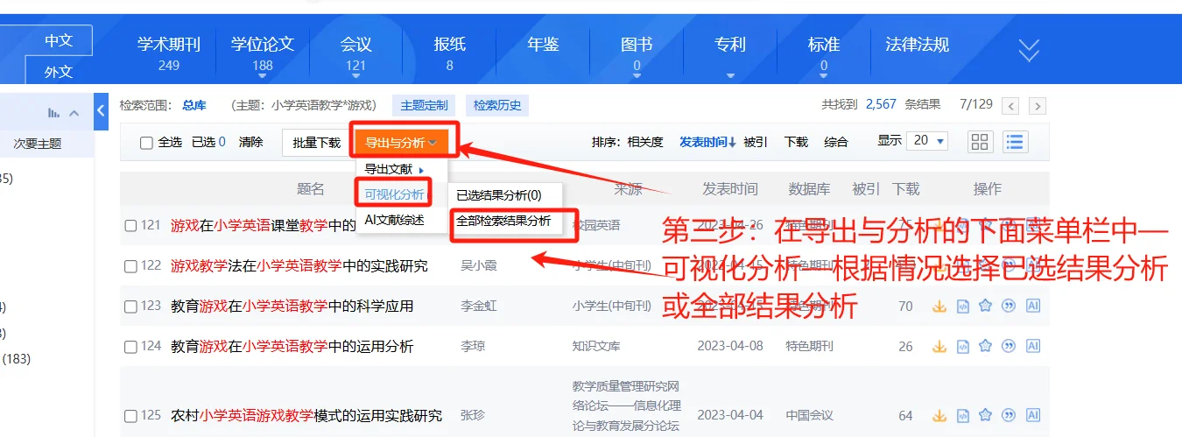
Task: Check the box for result 121
Action: pos(130,226)
